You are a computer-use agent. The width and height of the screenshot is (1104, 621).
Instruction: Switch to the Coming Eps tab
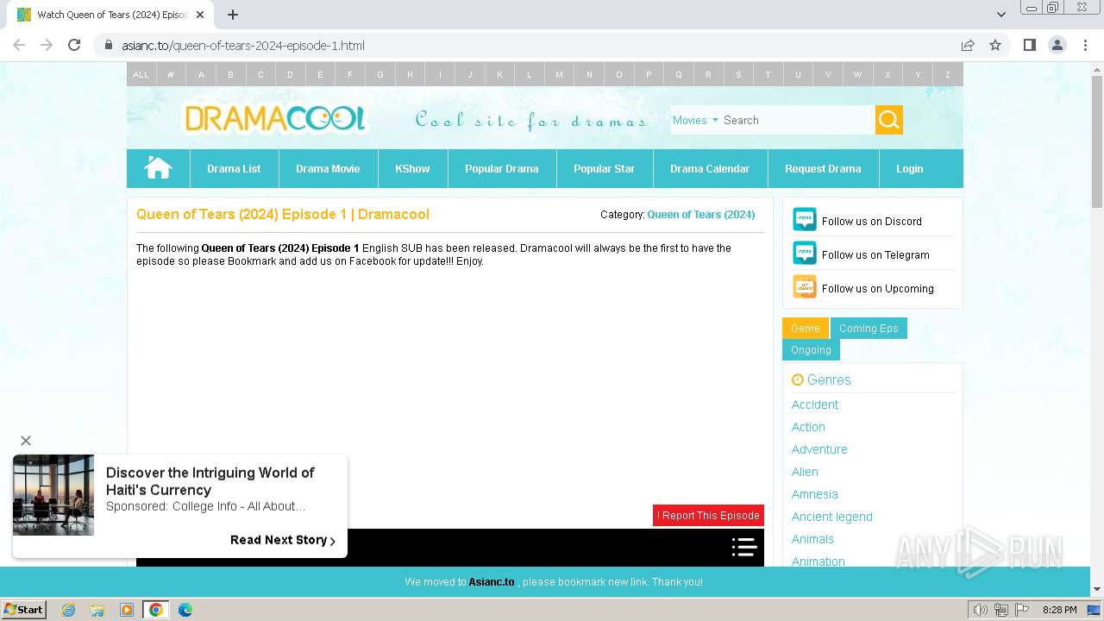[x=869, y=328]
